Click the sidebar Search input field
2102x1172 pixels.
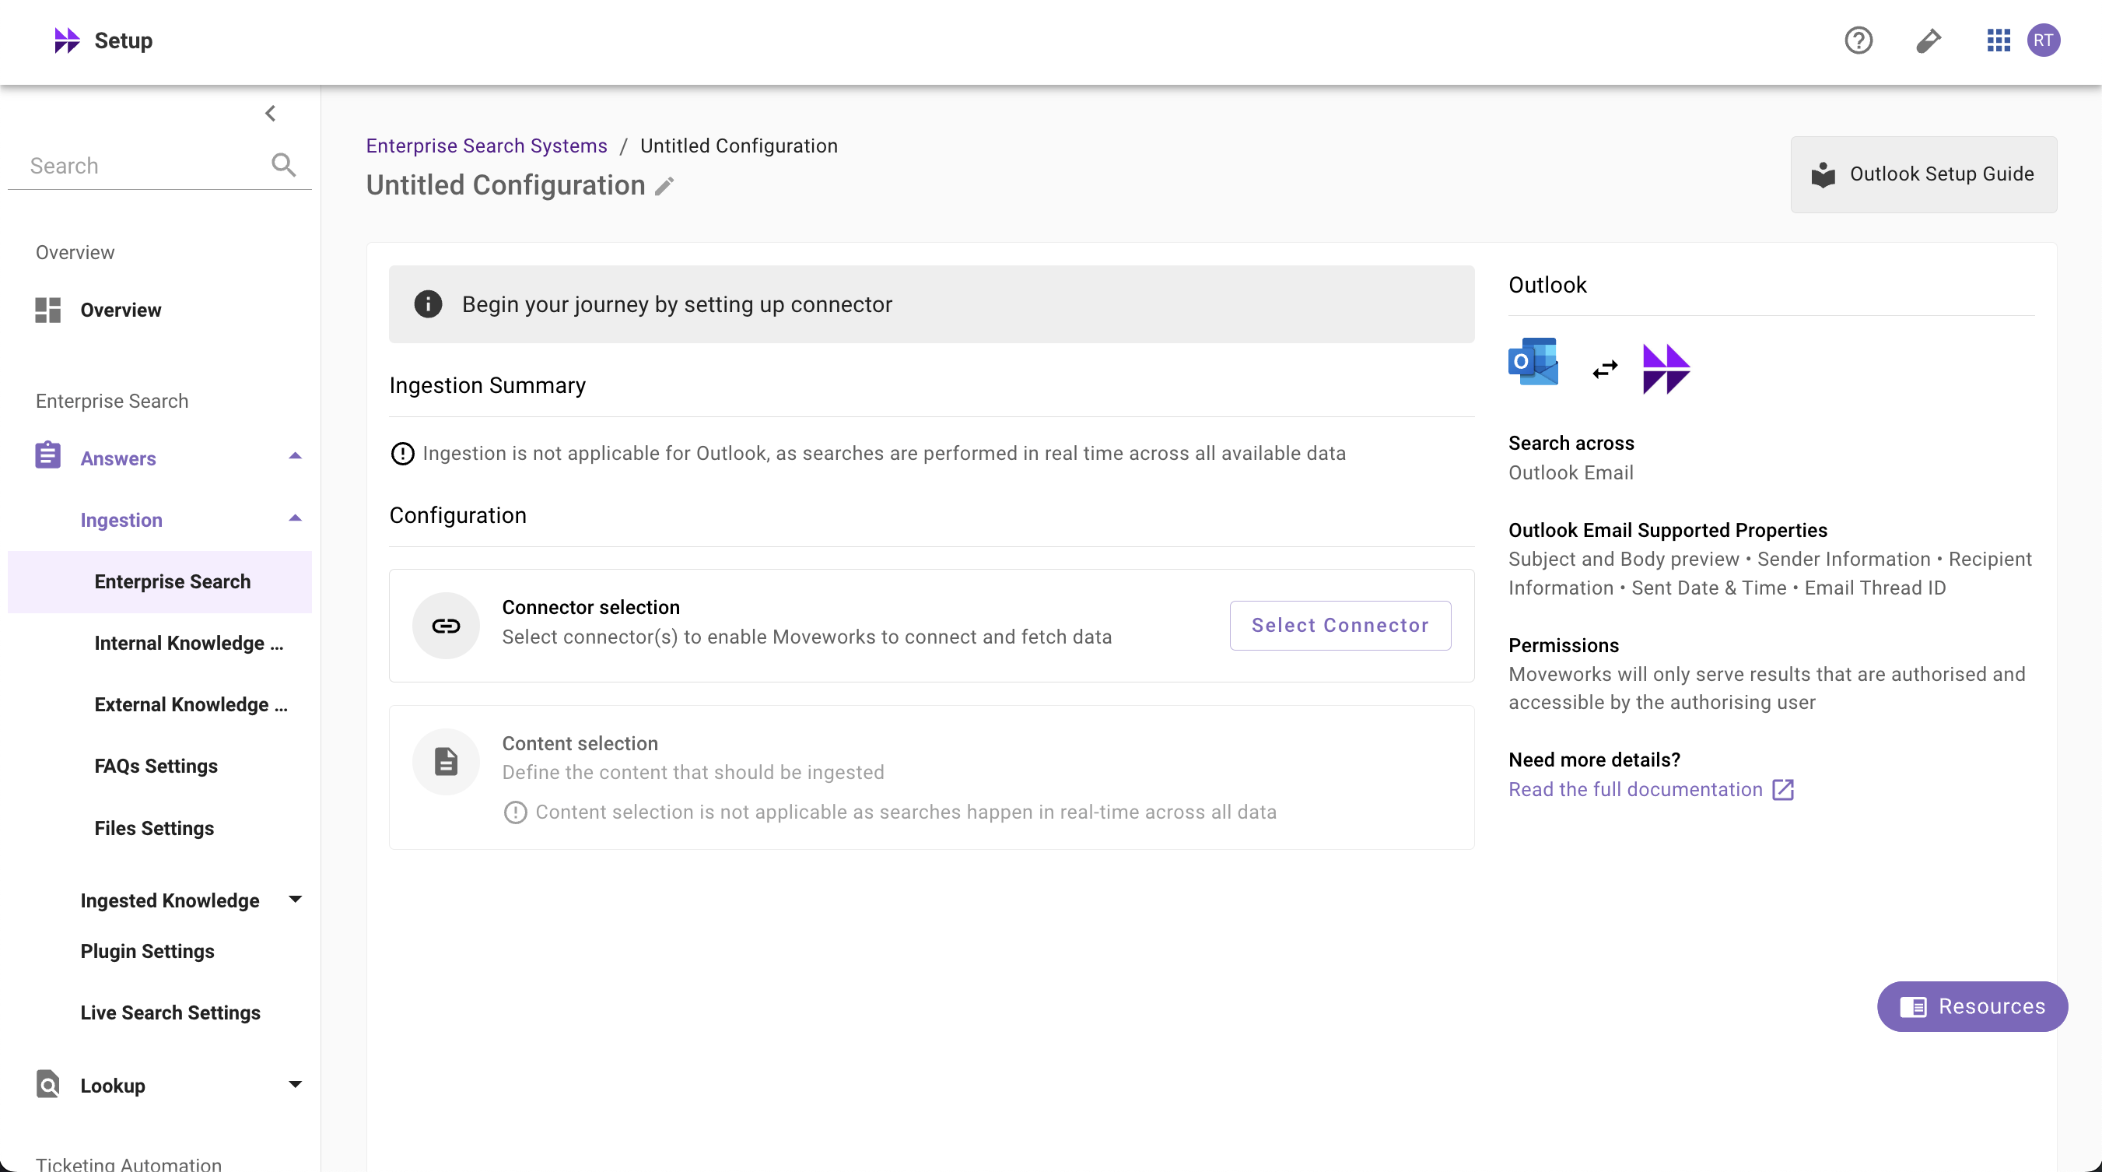138,166
